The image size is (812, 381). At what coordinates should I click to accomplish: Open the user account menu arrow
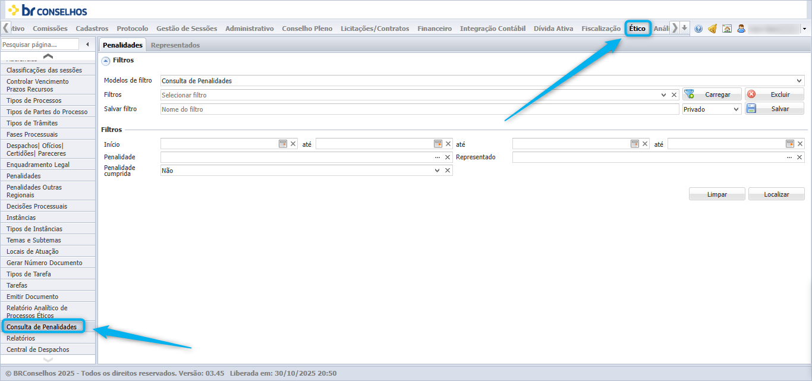point(804,29)
